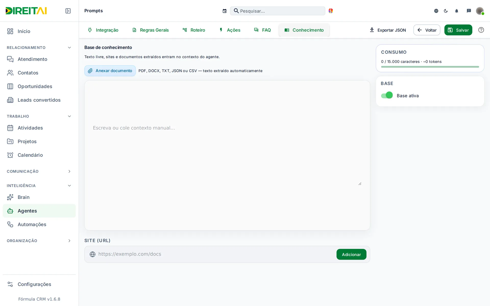Screen dimensions: 490x306
Task: Open Calendário in the sidebar
Action: click(x=39, y=155)
